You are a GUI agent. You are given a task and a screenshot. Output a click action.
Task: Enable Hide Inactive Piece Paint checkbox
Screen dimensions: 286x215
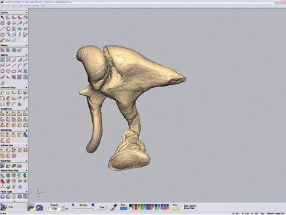(182, 207)
